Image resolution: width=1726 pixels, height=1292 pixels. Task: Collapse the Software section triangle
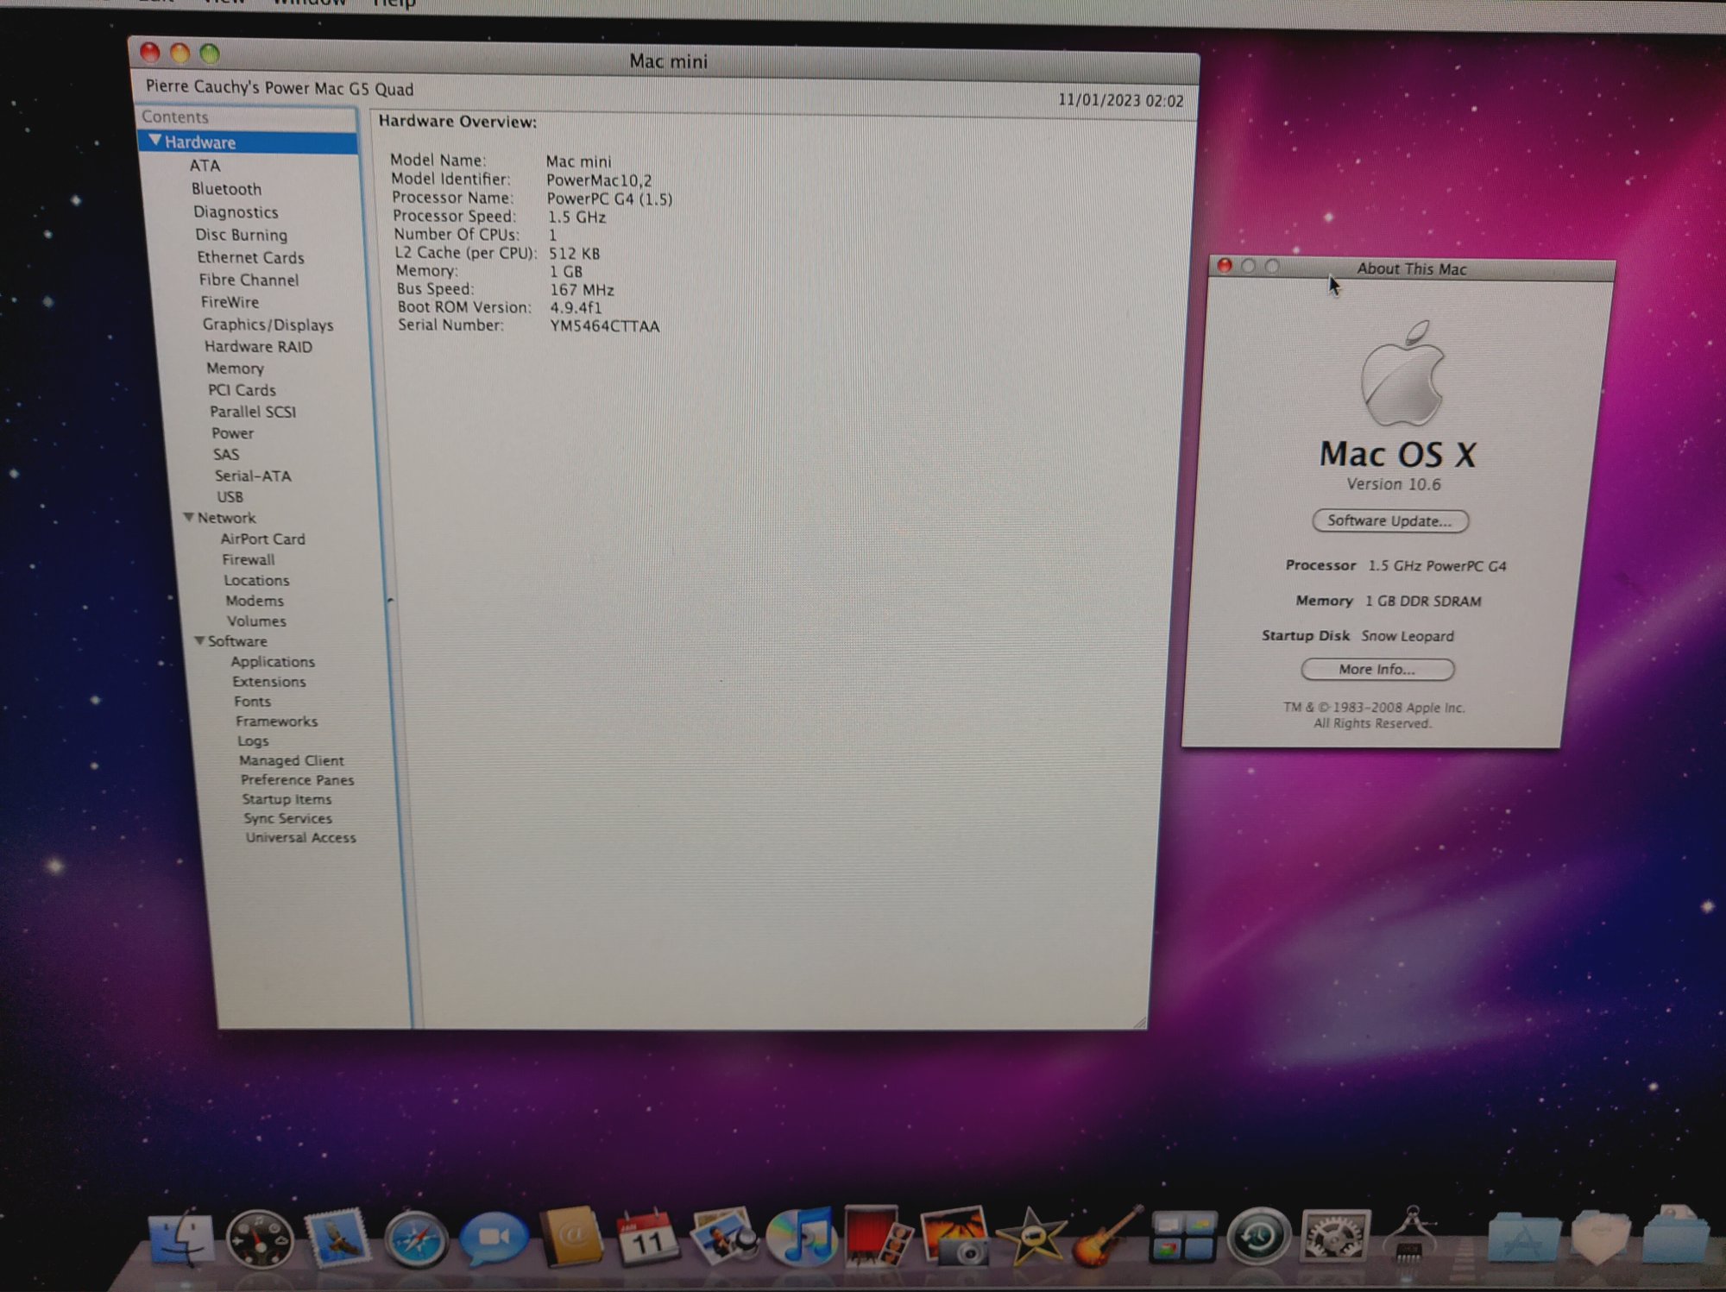click(199, 640)
